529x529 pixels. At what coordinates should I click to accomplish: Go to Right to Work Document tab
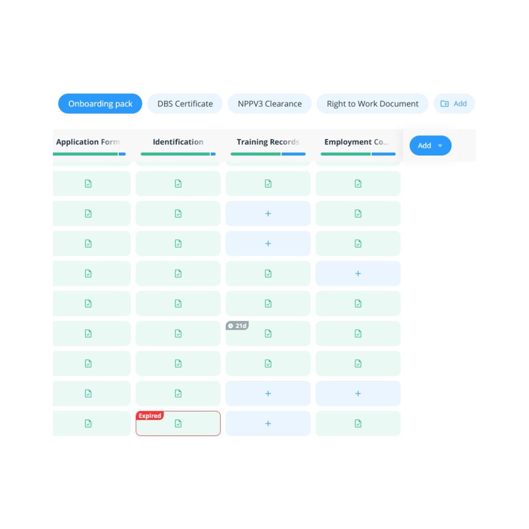372,104
